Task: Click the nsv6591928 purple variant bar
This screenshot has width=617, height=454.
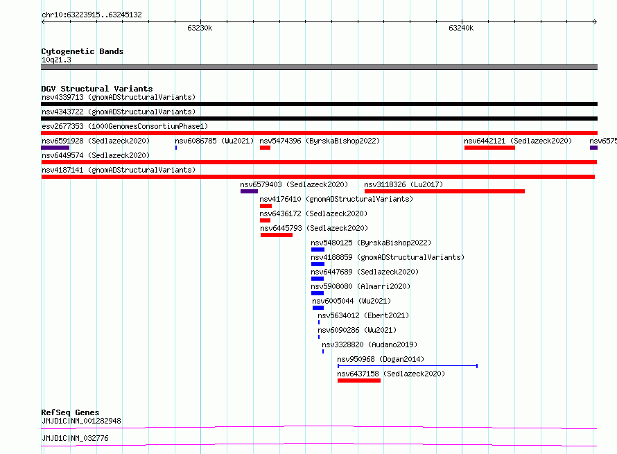Action: 55,148
